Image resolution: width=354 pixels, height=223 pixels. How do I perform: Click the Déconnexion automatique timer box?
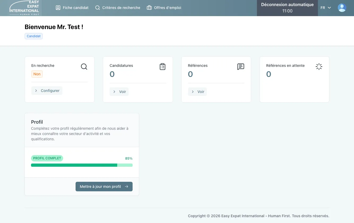coord(287,8)
